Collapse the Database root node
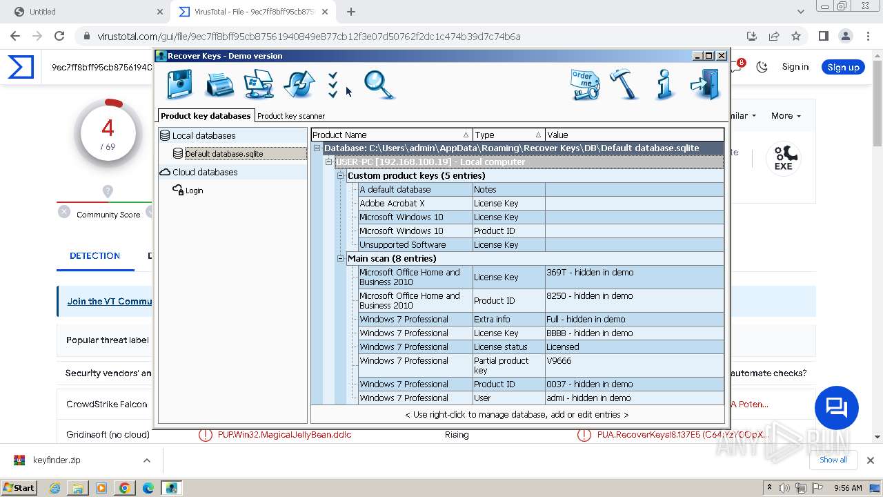Viewport: 883px width, 497px height. tap(317, 148)
